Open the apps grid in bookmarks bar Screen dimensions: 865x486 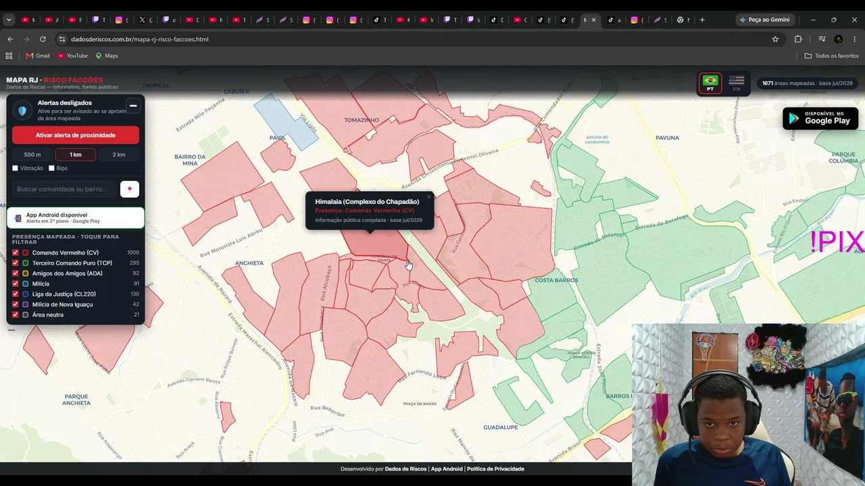tap(9, 55)
